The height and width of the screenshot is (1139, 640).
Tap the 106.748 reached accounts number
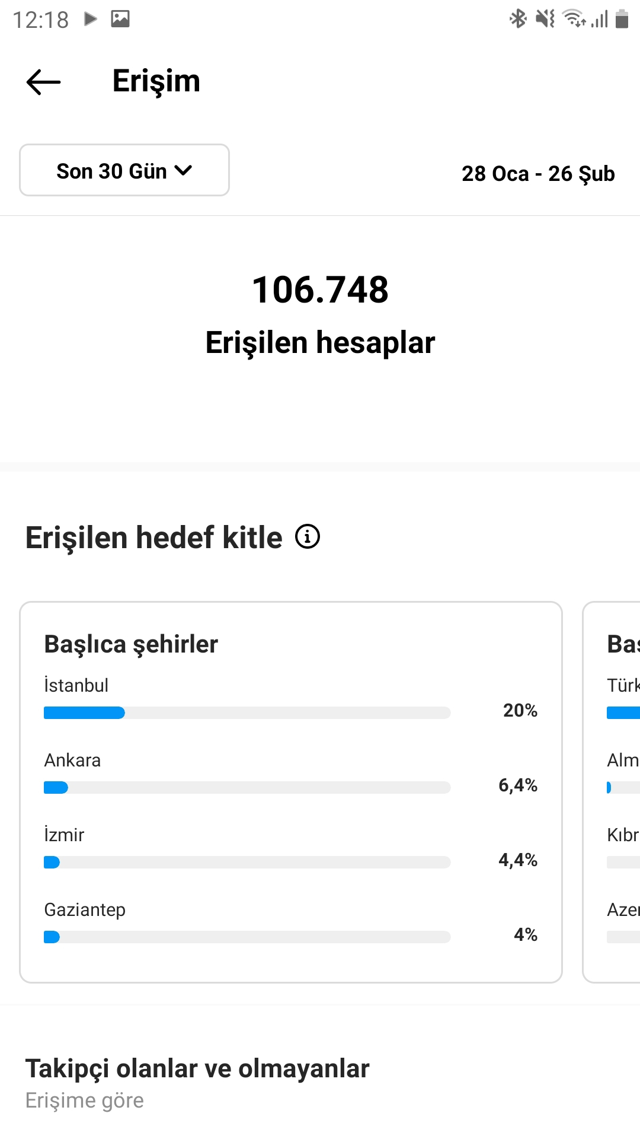[321, 289]
